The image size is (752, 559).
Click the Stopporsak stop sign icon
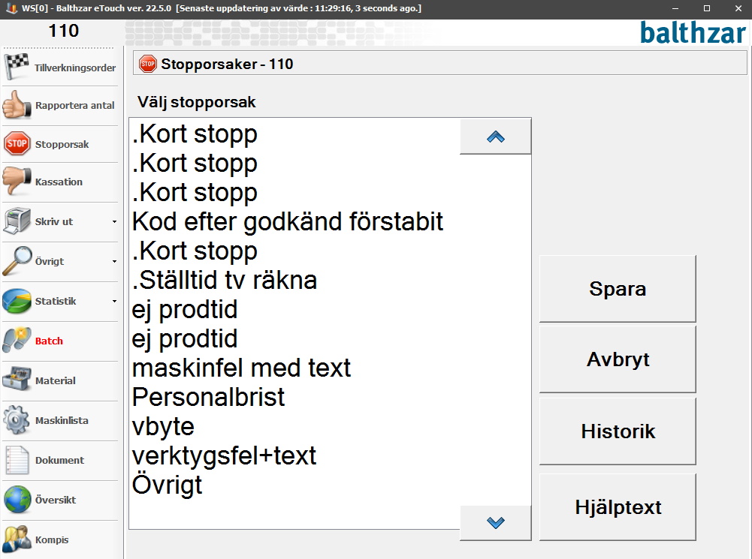17,144
